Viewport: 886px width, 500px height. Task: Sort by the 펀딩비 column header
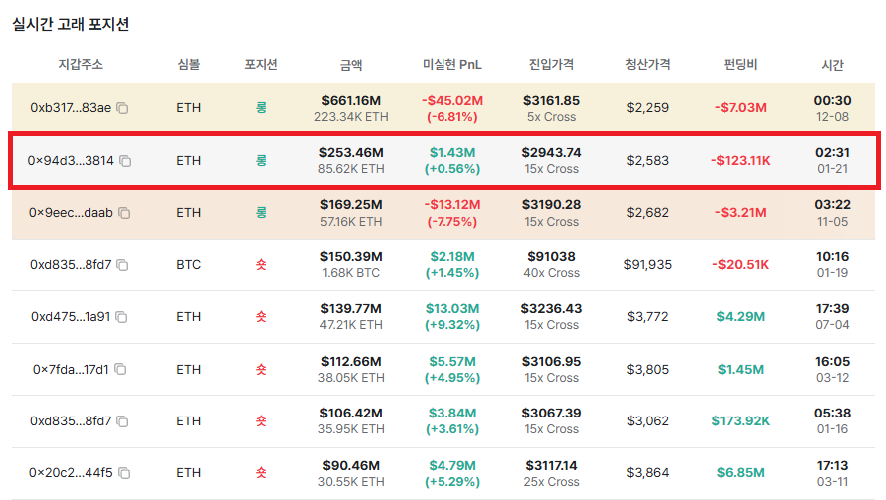pyautogui.click(x=740, y=65)
